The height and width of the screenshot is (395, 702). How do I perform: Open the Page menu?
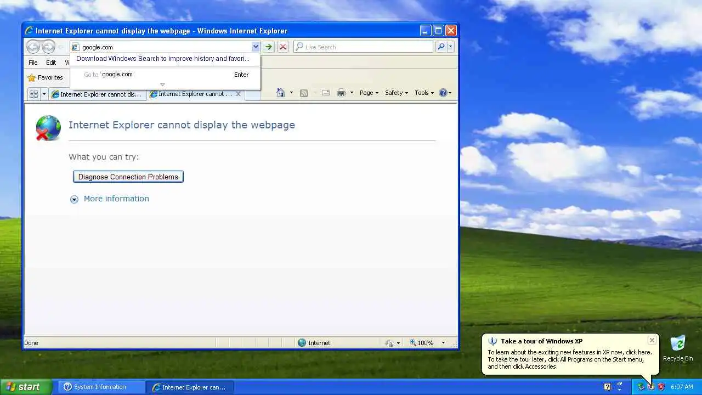click(x=369, y=93)
